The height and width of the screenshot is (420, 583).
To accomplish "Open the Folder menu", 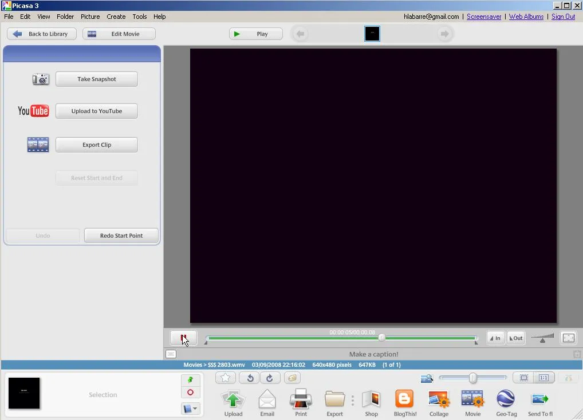I will coord(65,17).
